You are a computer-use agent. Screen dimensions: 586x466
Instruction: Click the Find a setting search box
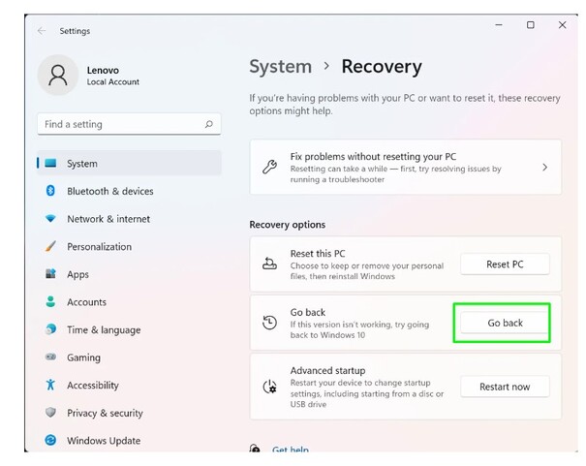[x=130, y=124]
